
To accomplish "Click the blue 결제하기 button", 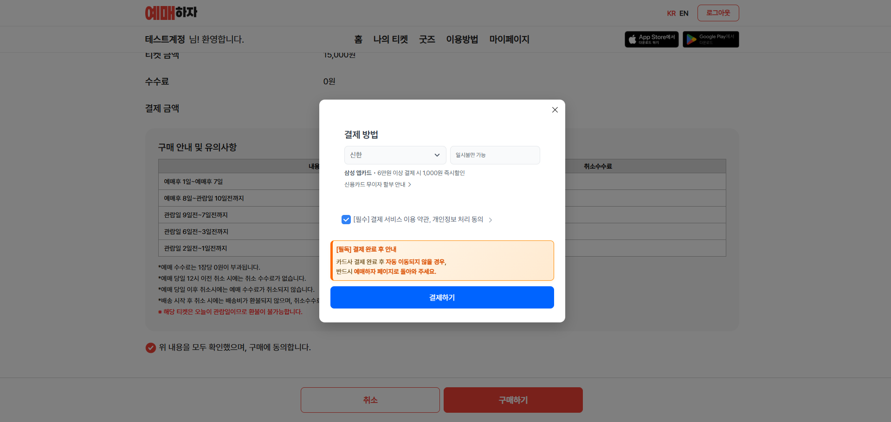I will pos(442,297).
